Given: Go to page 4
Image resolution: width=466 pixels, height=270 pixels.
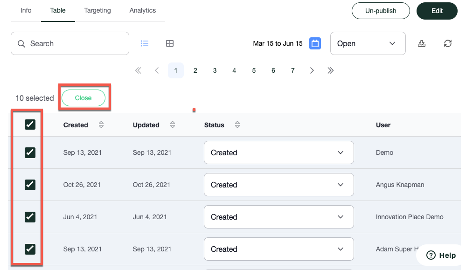Looking at the screenshot, I should 234,70.
